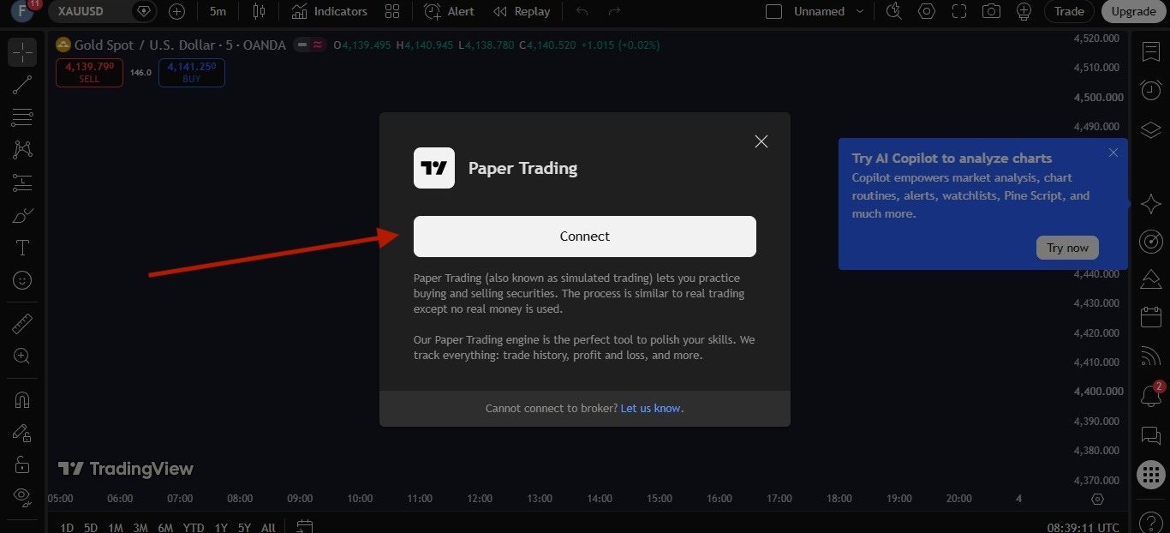Open go to date calendar icon
The image size is (1170, 533).
[x=304, y=526]
